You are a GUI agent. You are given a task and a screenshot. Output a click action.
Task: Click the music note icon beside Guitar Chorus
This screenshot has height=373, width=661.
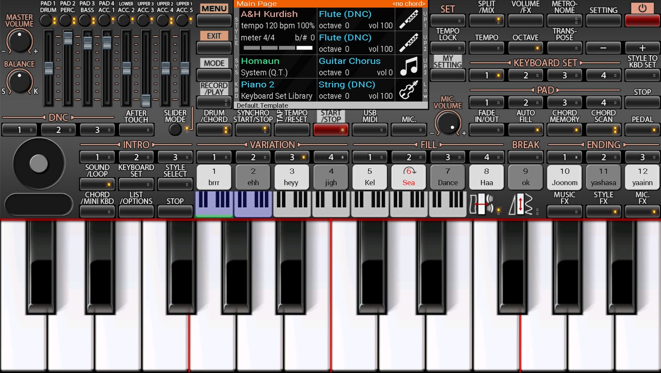tap(408, 66)
